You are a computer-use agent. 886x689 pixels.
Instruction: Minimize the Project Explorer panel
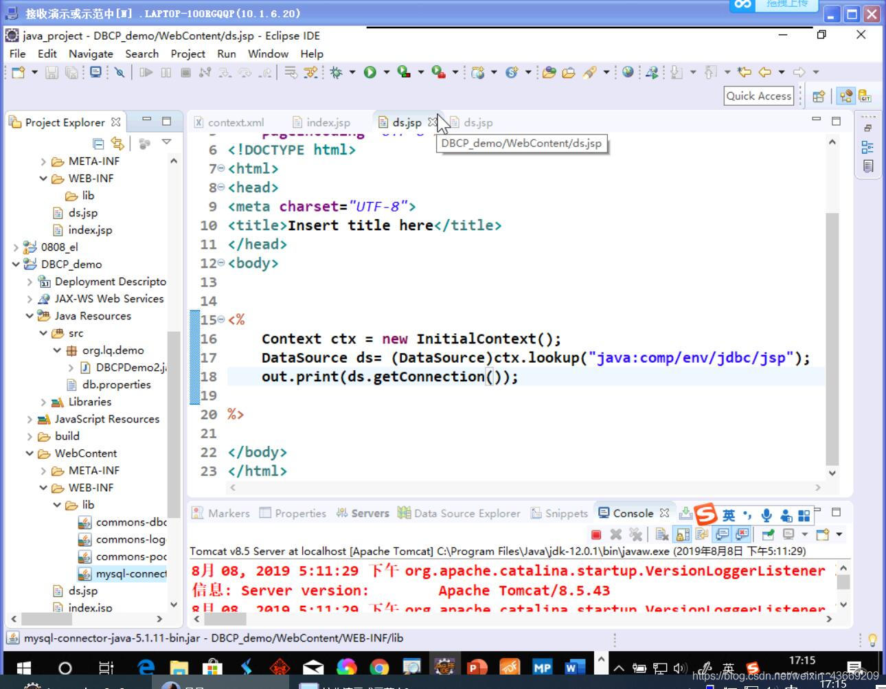coord(146,120)
